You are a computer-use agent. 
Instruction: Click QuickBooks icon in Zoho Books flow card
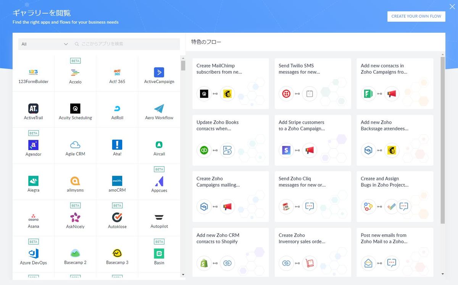pyautogui.click(x=204, y=150)
